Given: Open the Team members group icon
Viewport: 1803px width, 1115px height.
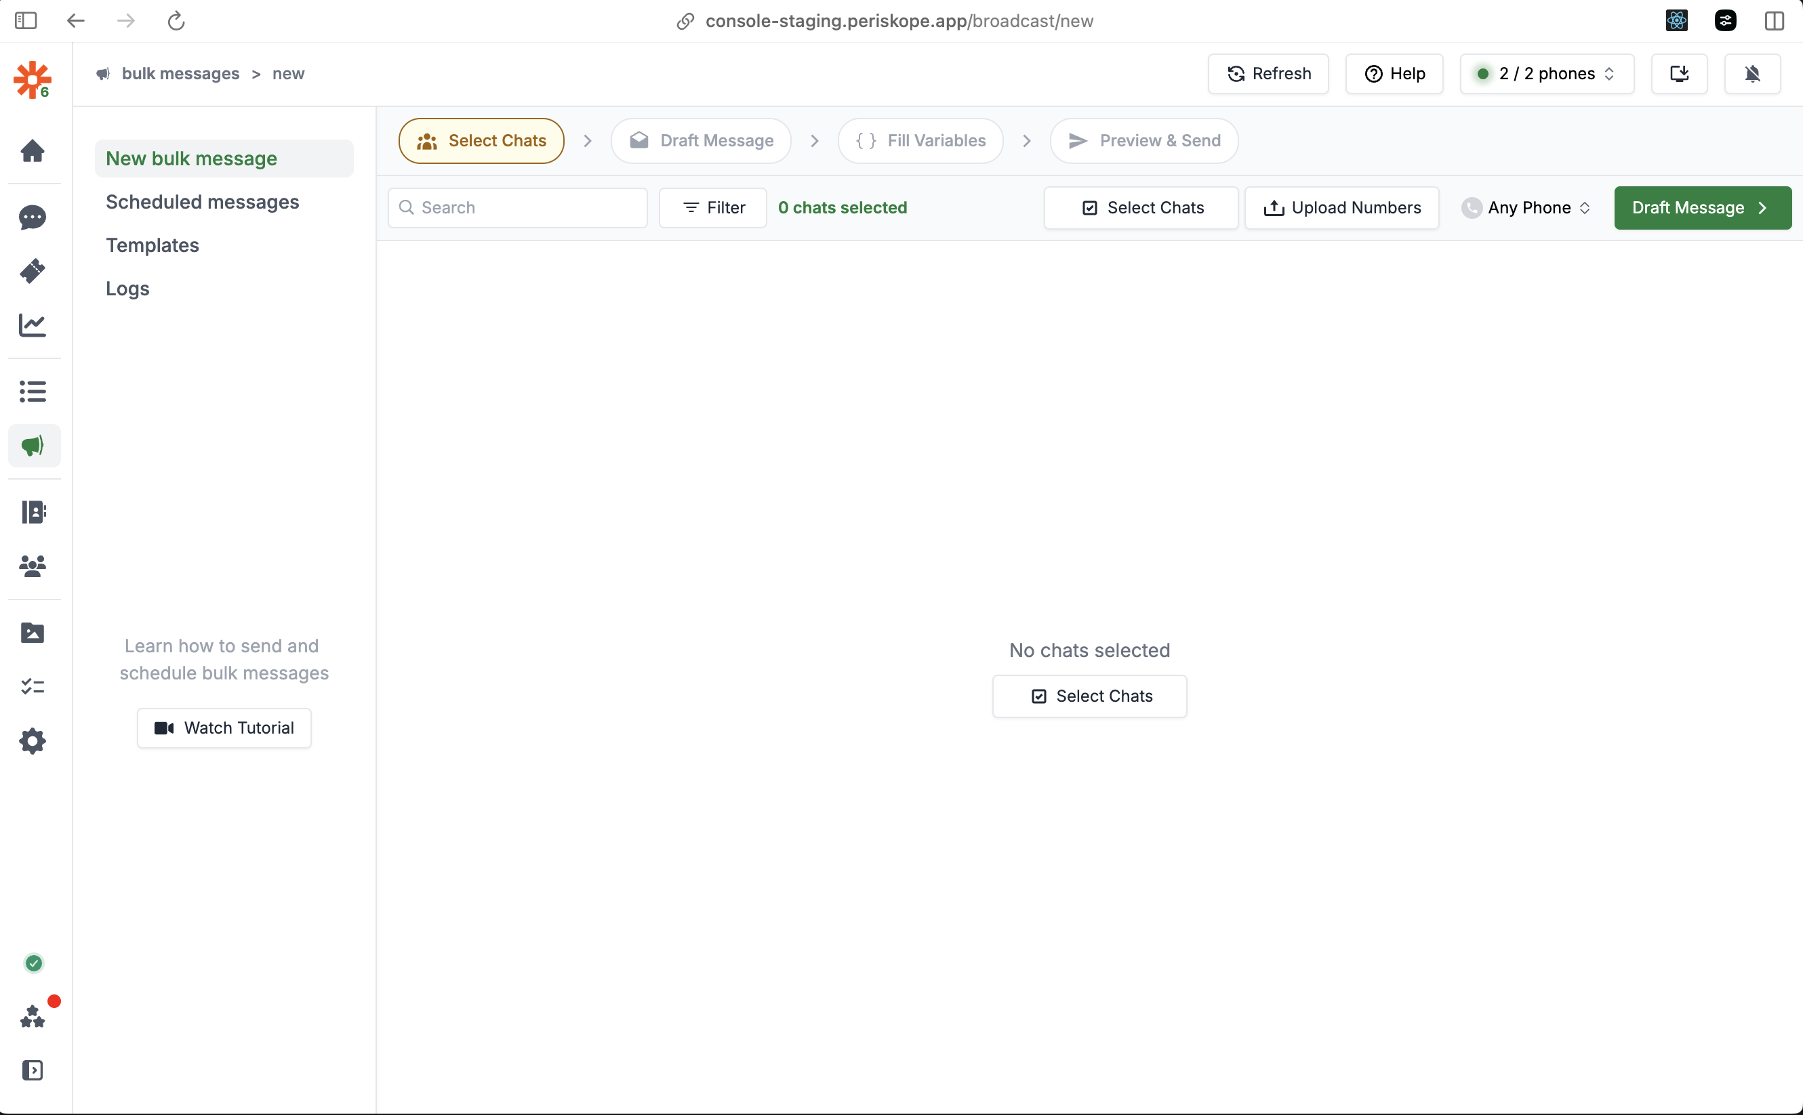Looking at the screenshot, I should (33, 566).
